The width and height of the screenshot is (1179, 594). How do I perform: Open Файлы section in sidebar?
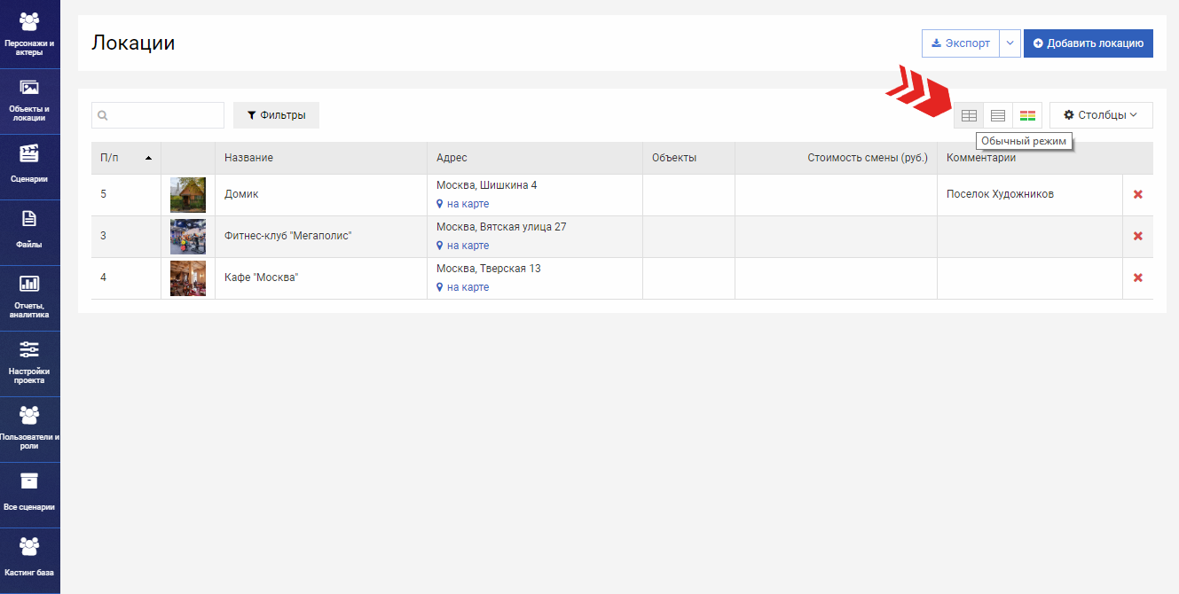(x=29, y=231)
